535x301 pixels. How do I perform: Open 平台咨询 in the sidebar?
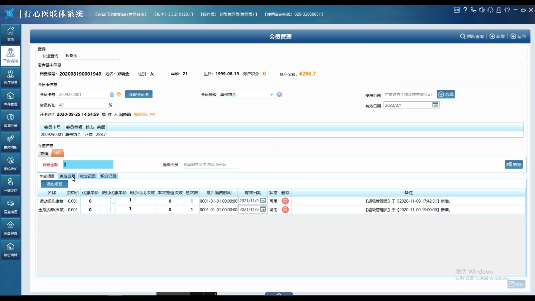click(x=11, y=56)
